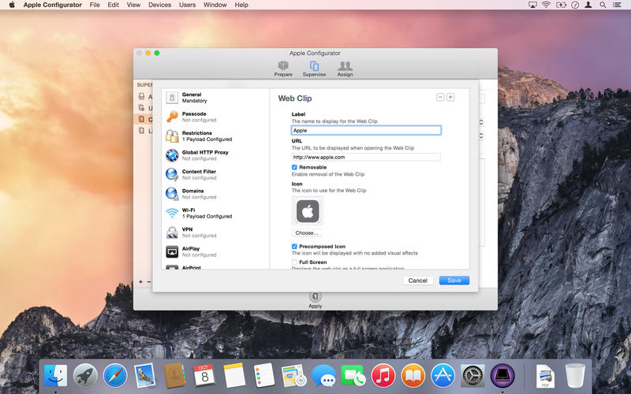Open the Content Filter payload
Viewport: 631px width, 394px height.
[x=198, y=174]
